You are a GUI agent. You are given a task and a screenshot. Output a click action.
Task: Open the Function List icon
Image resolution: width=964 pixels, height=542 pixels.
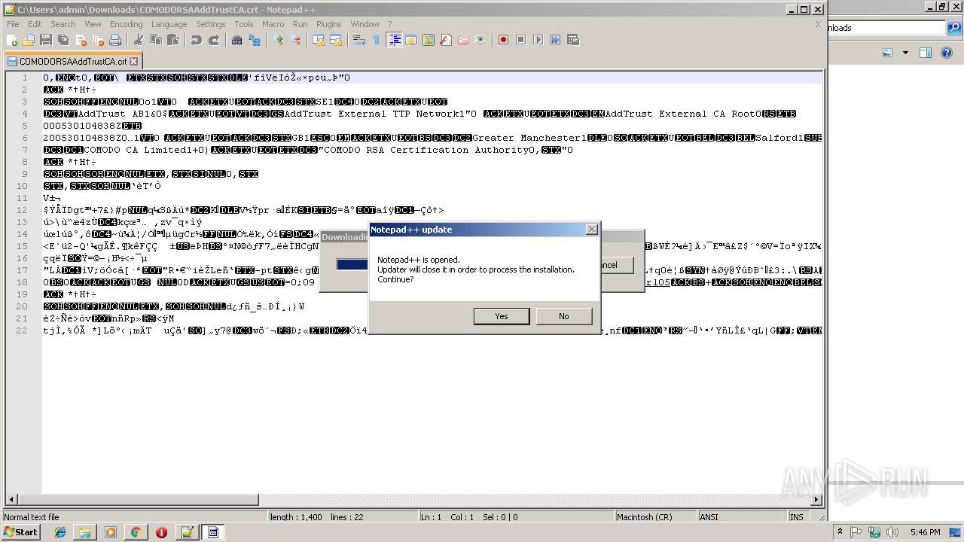tap(445, 40)
